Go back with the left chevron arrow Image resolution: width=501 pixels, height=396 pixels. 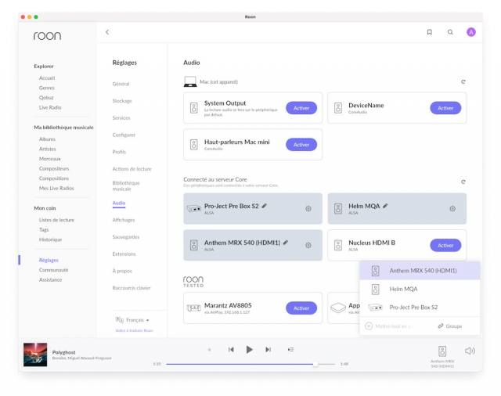click(x=107, y=32)
